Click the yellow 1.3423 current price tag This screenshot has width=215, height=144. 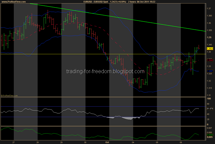click(x=210, y=49)
